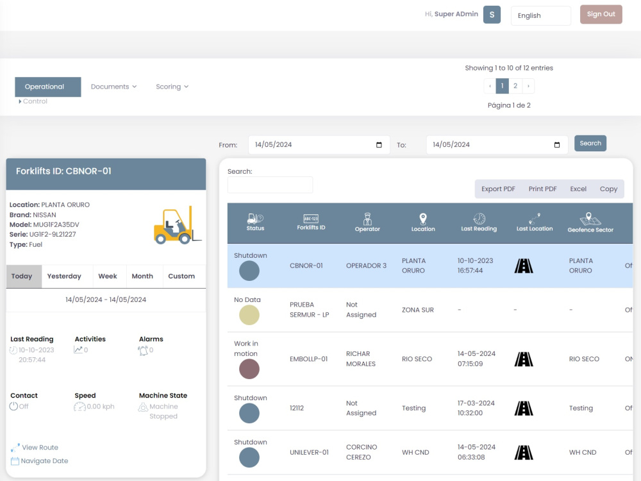Click the Activities chart icon
This screenshot has height=481, width=641.
tap(78, 350)
